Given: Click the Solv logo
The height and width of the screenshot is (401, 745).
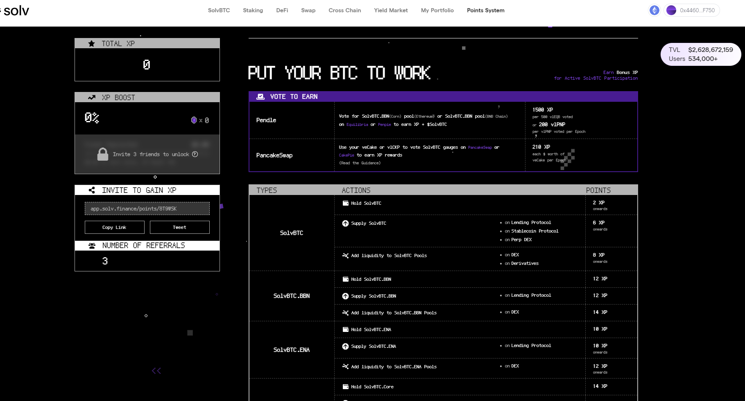Looking at the screenshot, I should click(16, 11).
